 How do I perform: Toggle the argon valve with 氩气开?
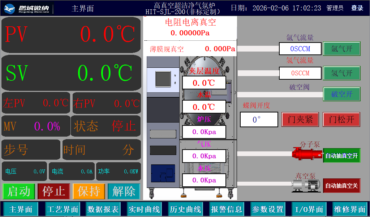[341, 49]
